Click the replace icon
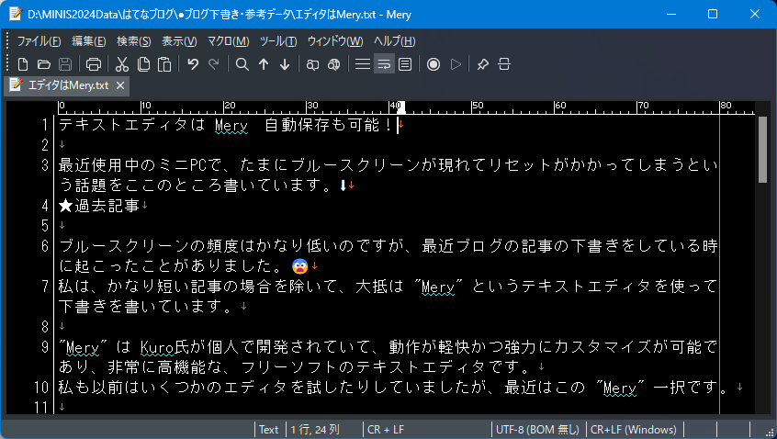Screen dimensions: 777x439 pos(312,64)
